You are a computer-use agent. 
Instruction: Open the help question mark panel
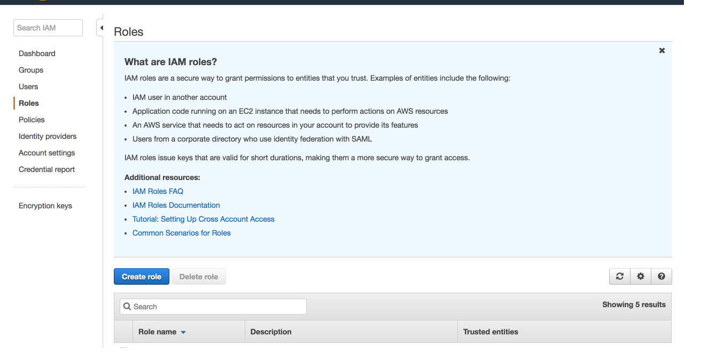[x=661, y=276]
